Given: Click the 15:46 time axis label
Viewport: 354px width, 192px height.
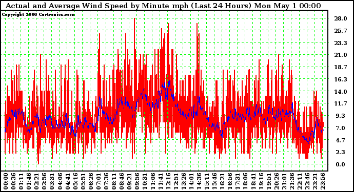Looking at the screenshot, I should pos(214,181).
